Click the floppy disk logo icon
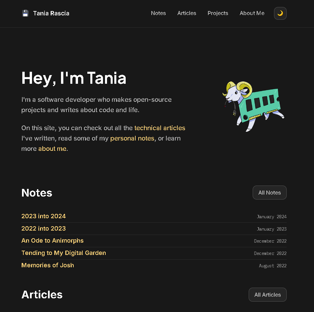Image resolution: width=314 pixels, height=312 pixels. click(x=25, y=13)
